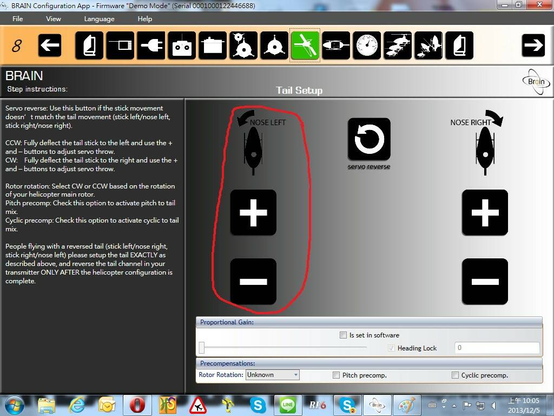Open the Rotor Rotation dropdown

tap(272, 375)
